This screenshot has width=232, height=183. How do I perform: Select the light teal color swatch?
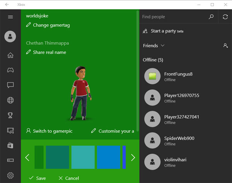point(83,157)
